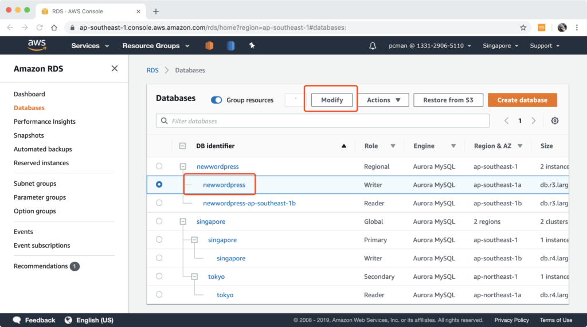Open Snapshots in sidebar

coord(29,135)
